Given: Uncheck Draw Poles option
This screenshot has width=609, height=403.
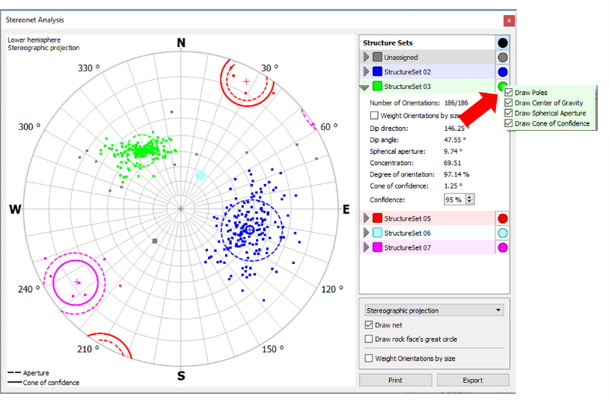Looking at the screenshot, I should 509,93.
